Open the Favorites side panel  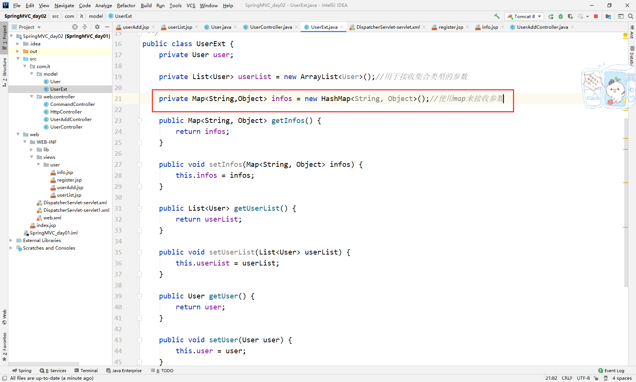coord(4,346)
